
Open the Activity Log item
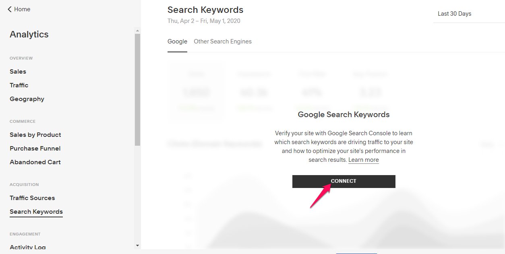[x=28, y=247]
